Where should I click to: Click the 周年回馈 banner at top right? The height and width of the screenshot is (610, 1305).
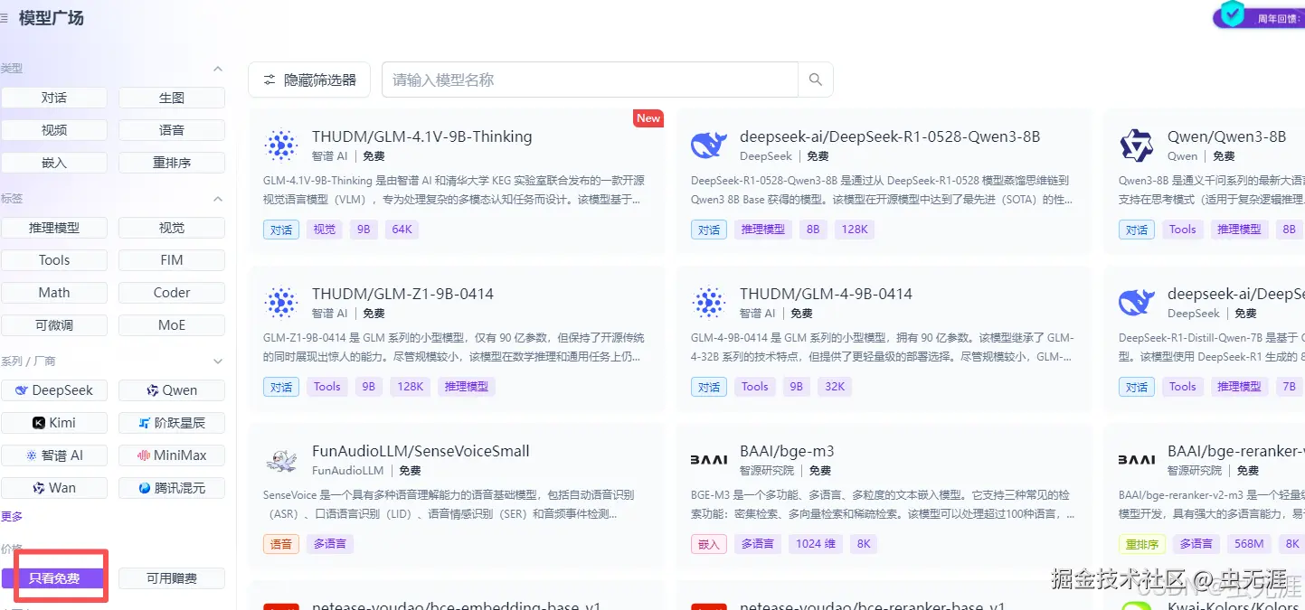click(x=1258, y=17)
